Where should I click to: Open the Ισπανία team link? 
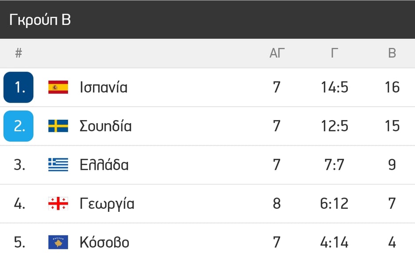click(x=104, y=87)
